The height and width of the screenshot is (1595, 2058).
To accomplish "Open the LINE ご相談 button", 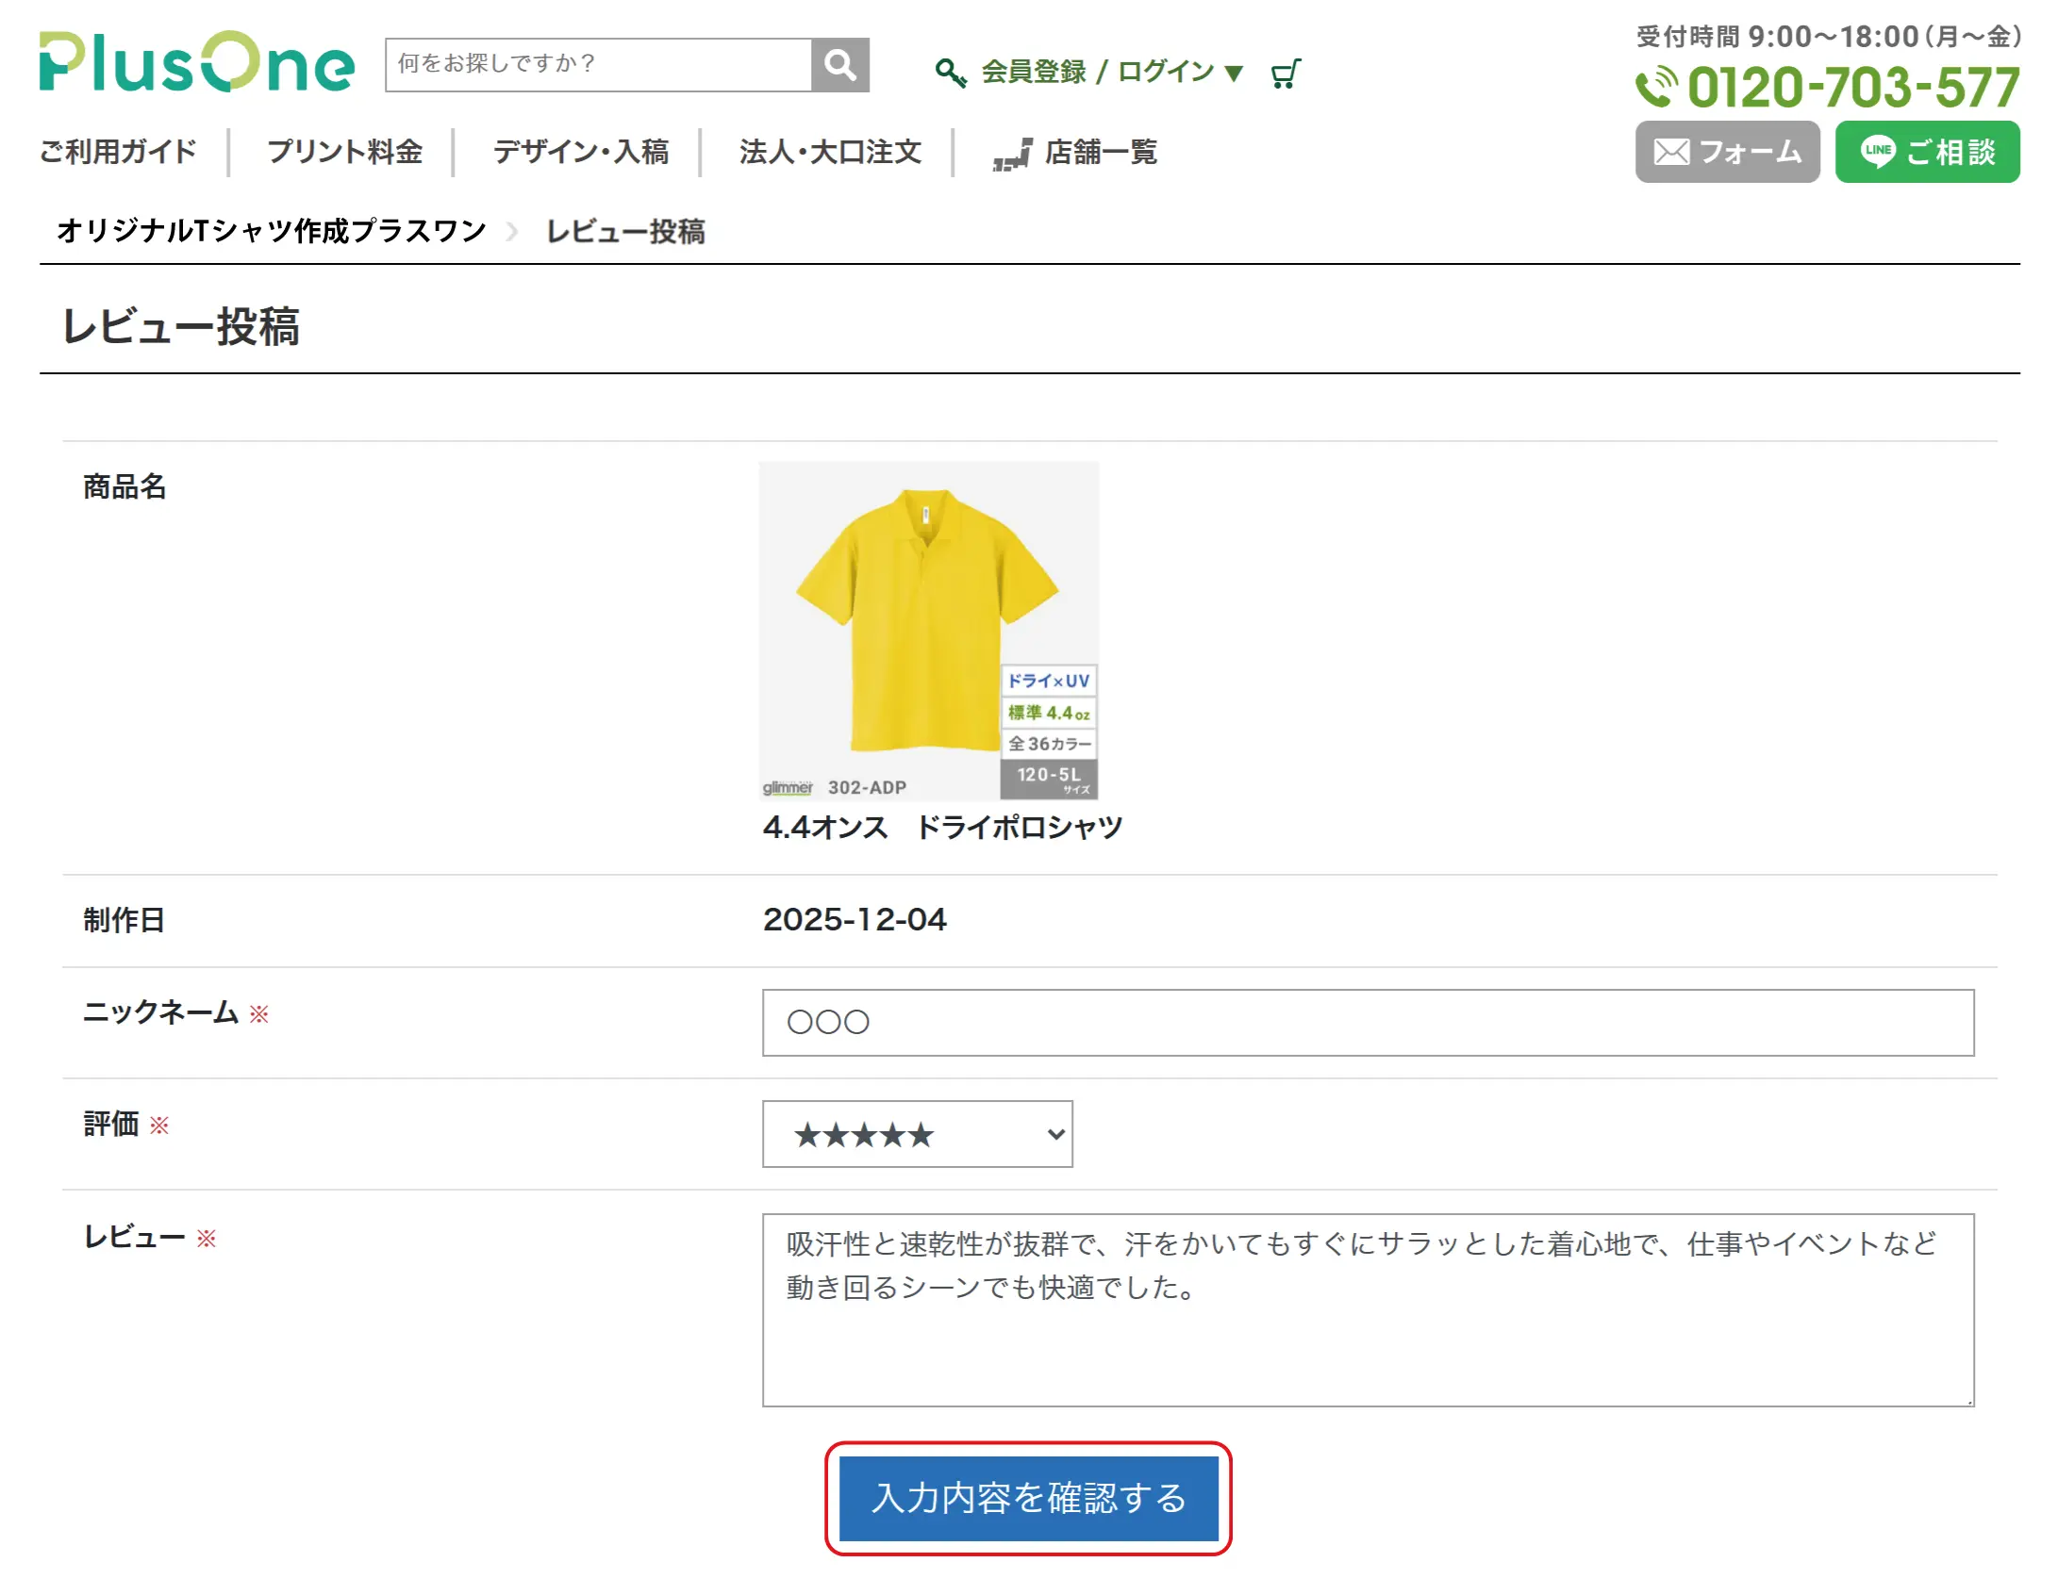I will coord(1926,152).
